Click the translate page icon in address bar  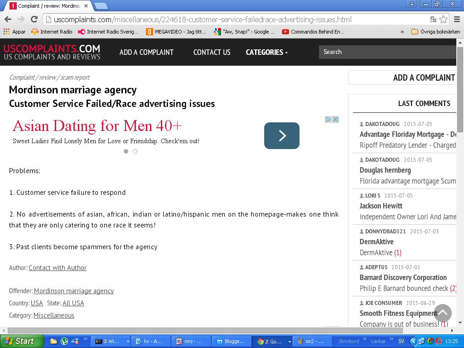[x=433, y=19]
